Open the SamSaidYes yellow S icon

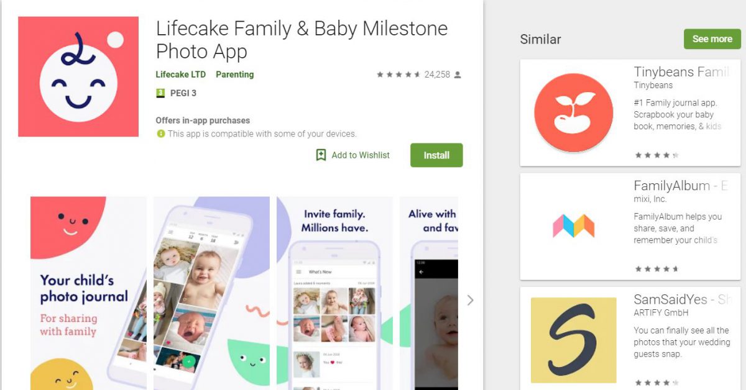tap(574, 340)
